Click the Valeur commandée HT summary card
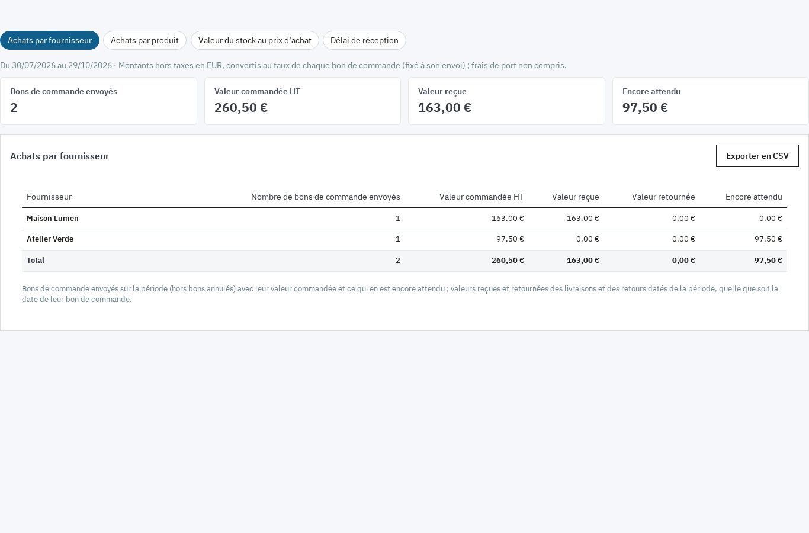Image resolution: width=809 pixels, height=533 pixels. tap(303, 101)
